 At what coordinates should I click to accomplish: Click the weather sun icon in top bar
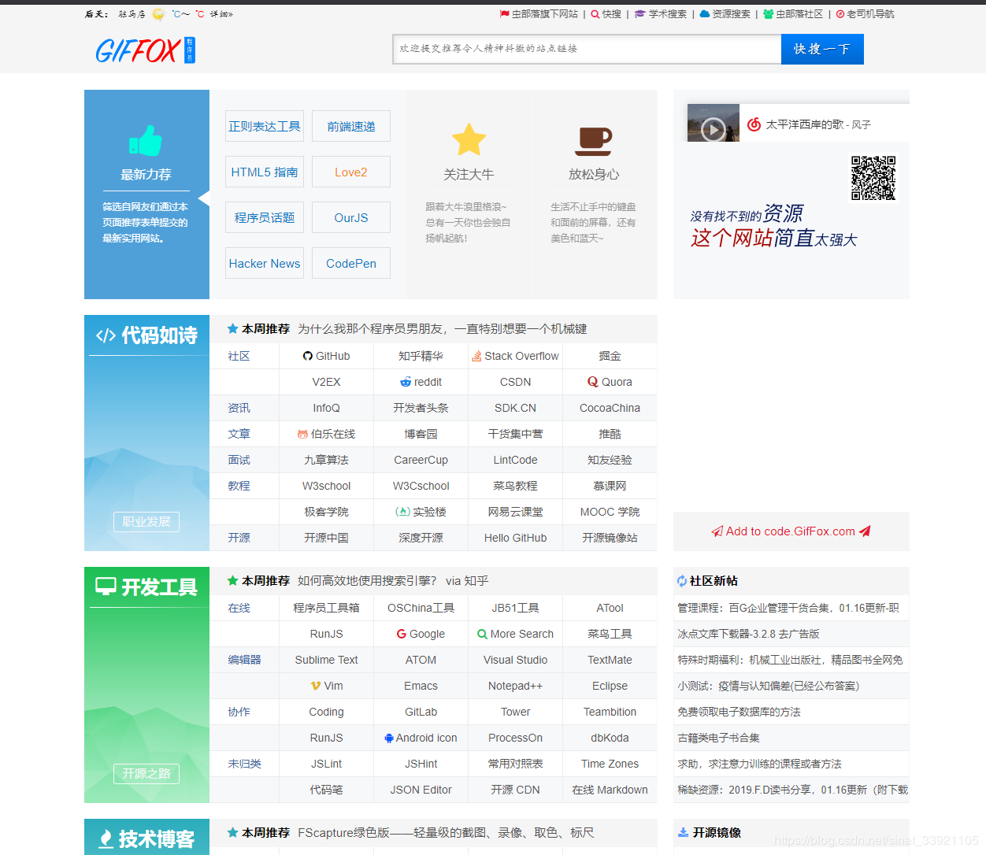(158, 14)
